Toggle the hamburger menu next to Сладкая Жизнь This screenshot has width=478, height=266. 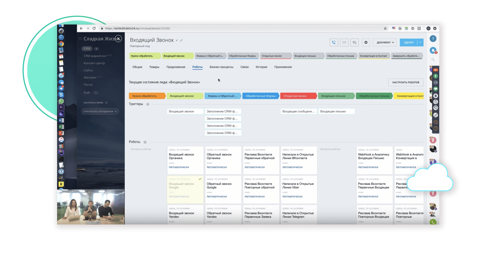[80, 39]
